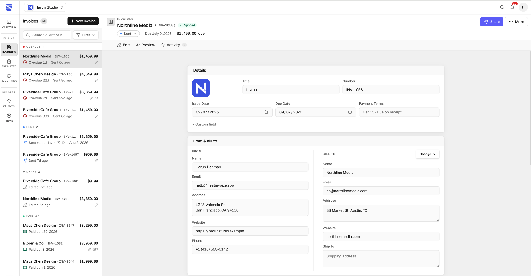Open the Overview section in sidebar
The height and width of the screenshot is (276, 531).
9,24
